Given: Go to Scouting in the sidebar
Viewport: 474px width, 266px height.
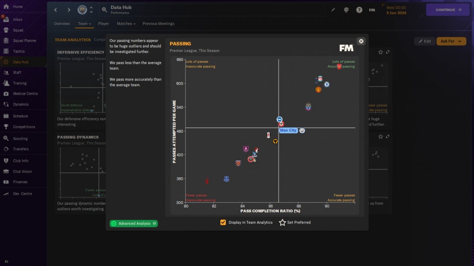Looking at the screenshot, I should [x=23, y=139].
